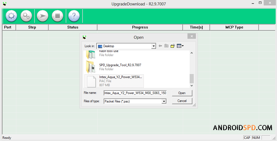The image size is (277, 141).
Task: Select the Intex_Aqua_Y2_Power_W534 PAC file
Action: (x=114, y=81)
